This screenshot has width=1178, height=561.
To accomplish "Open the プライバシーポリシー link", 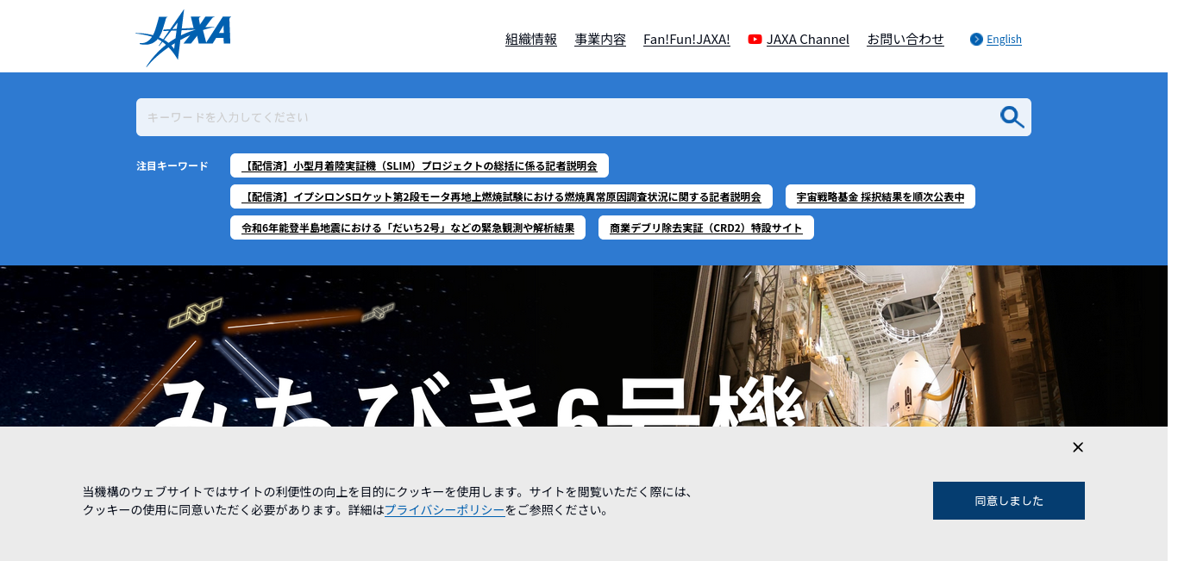I will coord(445,509).
